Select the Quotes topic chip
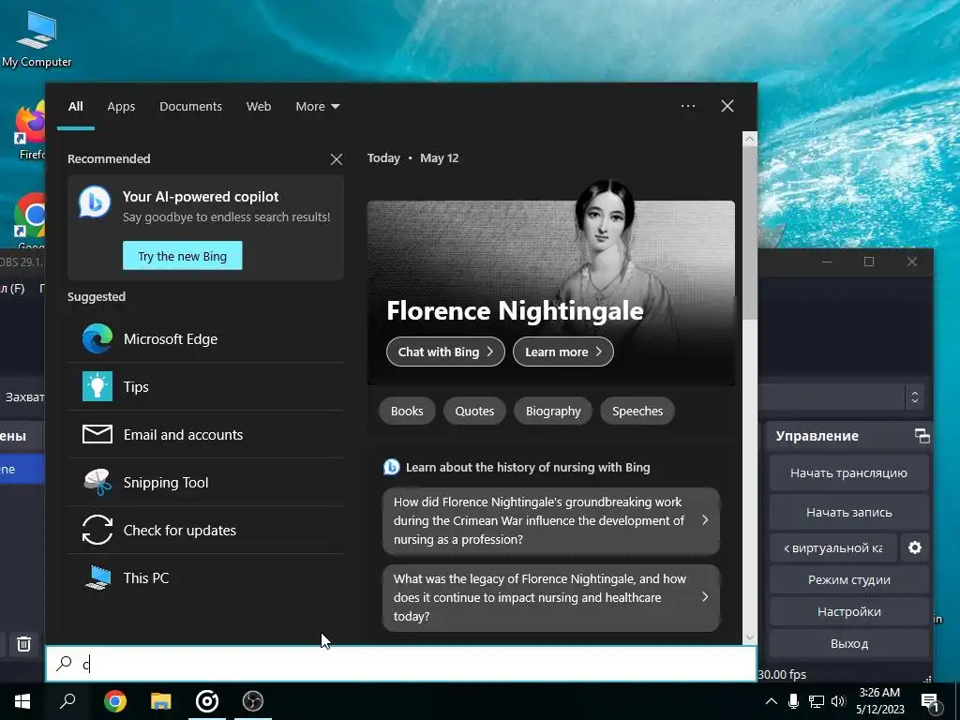 (474, 411)
